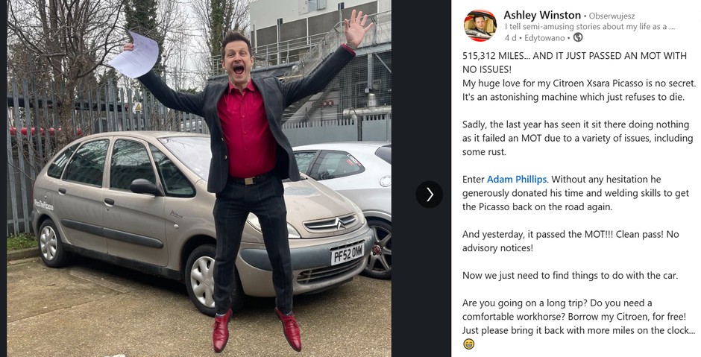The height and width of the screenshot is (357, 701).
Task: Click the 'Sadly, the last year' paragraph
Action: coord(578,138)
